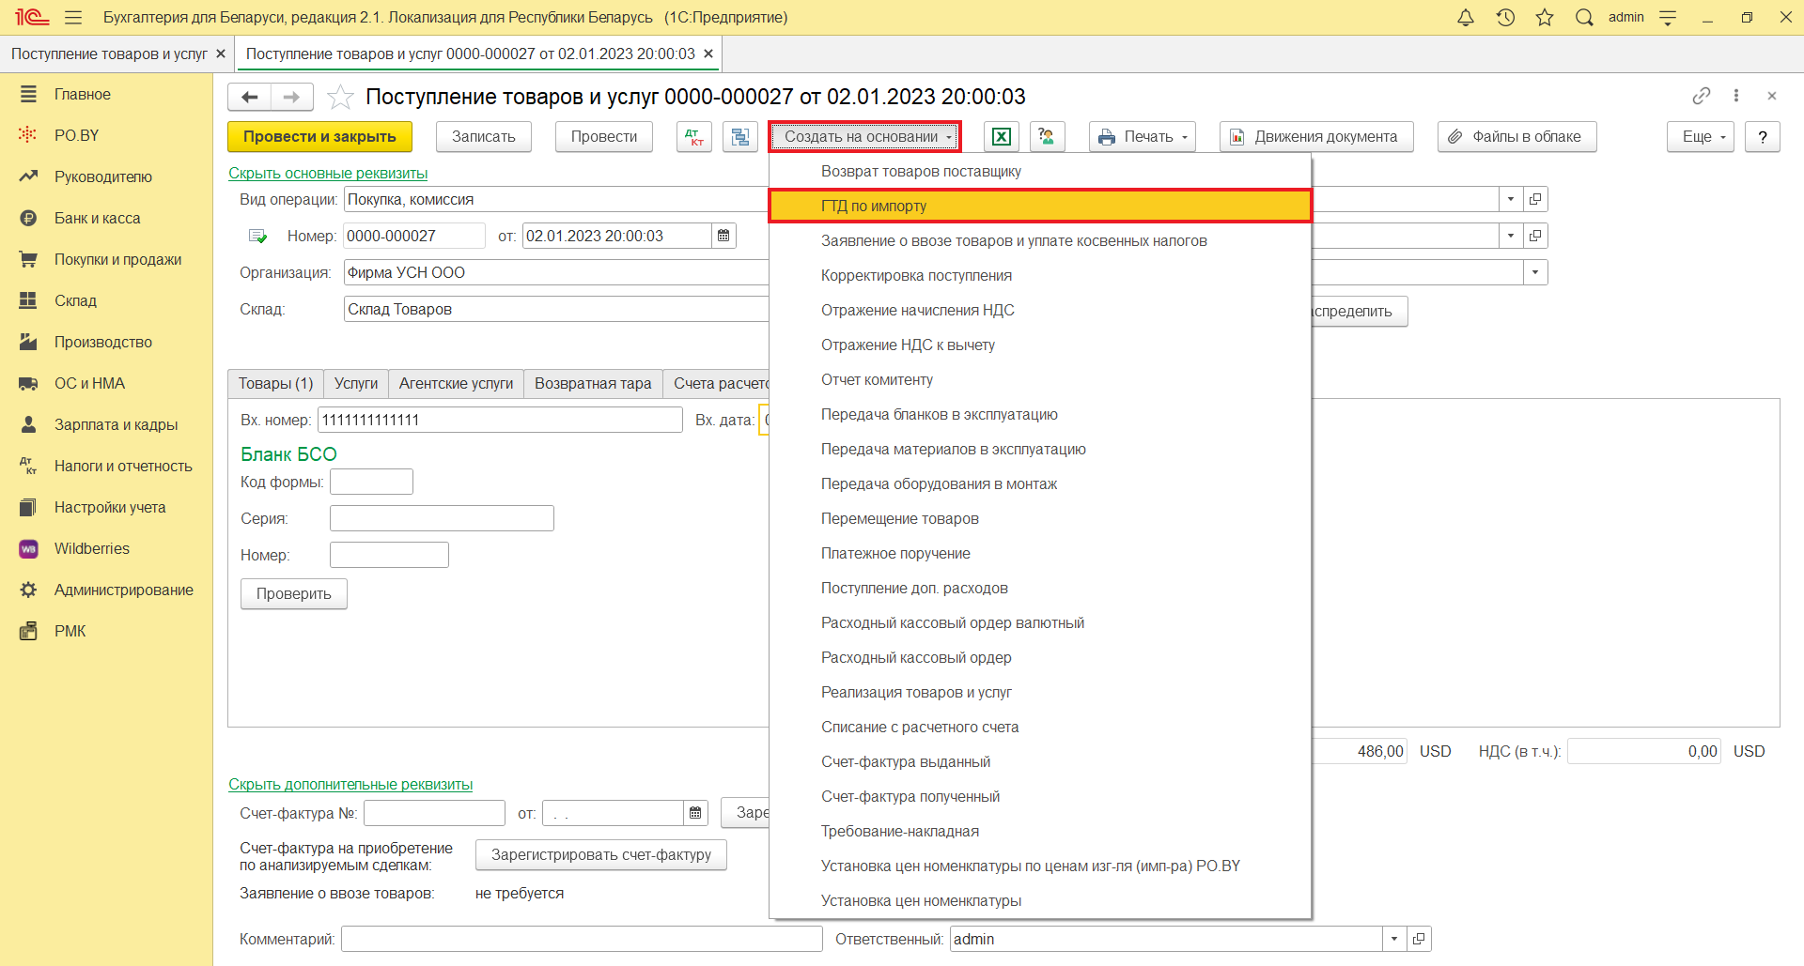Click the Excel export icon in toolbar
1804x966 pixels.
(x=1002, y=137)
